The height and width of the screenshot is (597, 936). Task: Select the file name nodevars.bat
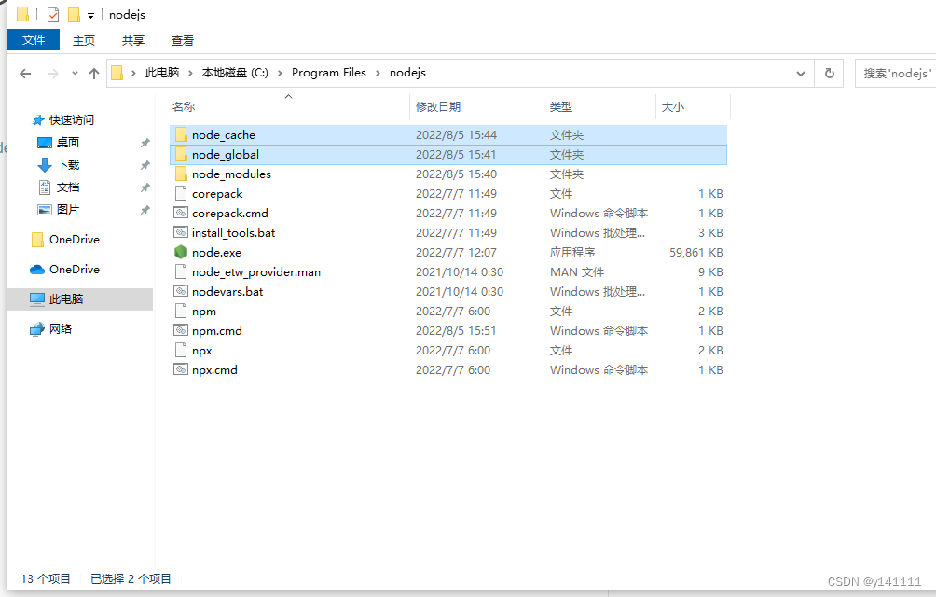(227, 291)
